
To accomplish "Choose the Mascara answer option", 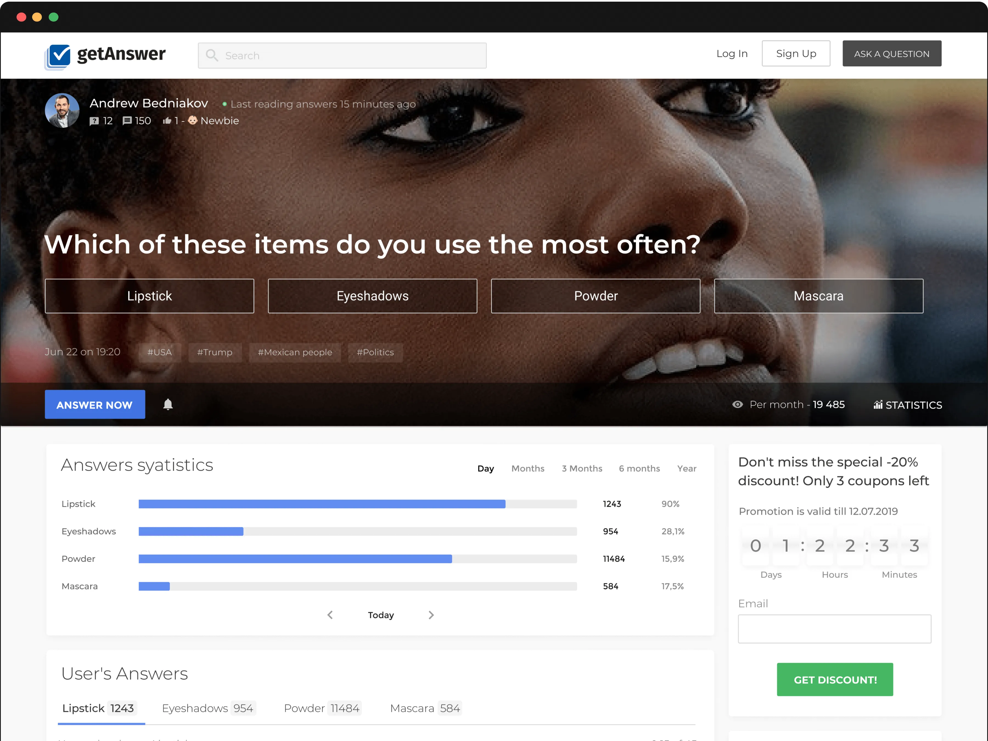I will coord(818,296).
